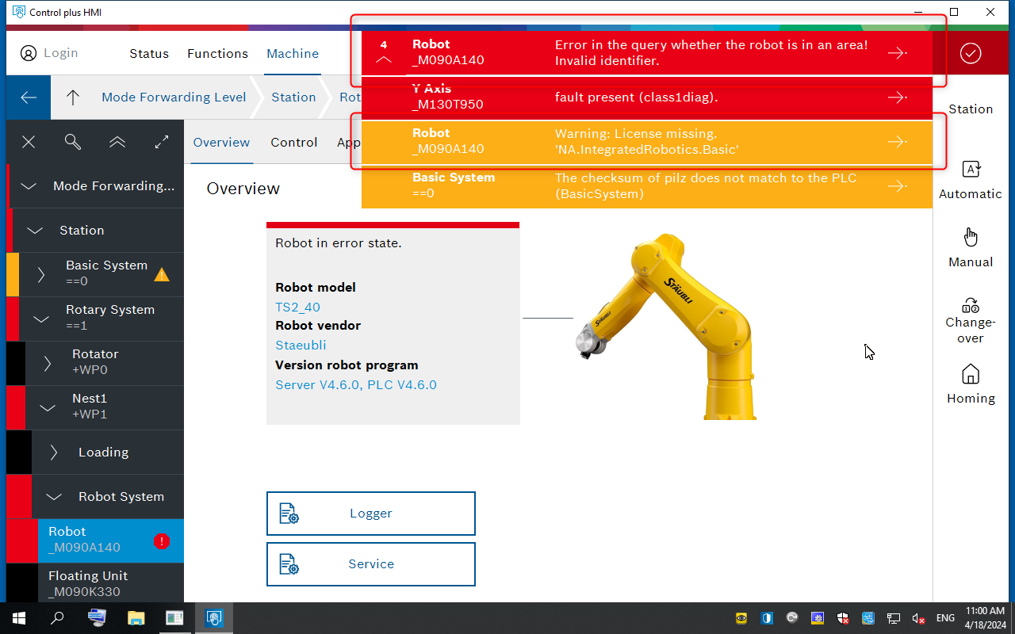Open the Logger button

[371, 514]
